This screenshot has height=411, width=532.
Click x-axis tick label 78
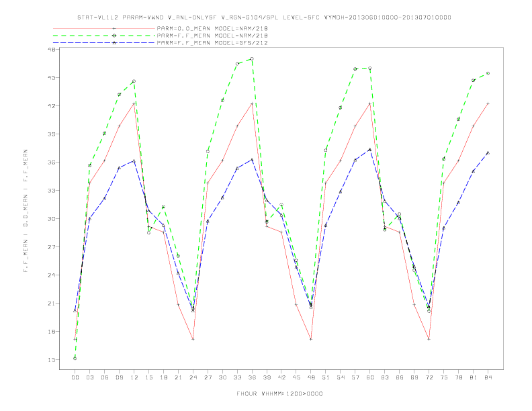pos(458,377)
